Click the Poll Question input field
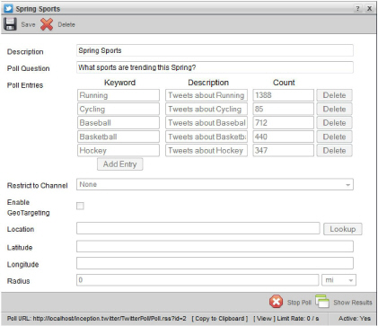 215,67
